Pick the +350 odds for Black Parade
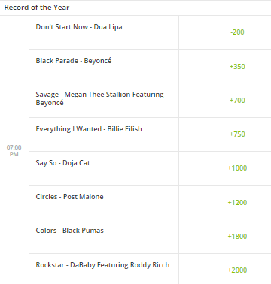The image size is (271, 284). tap(237, 66)
